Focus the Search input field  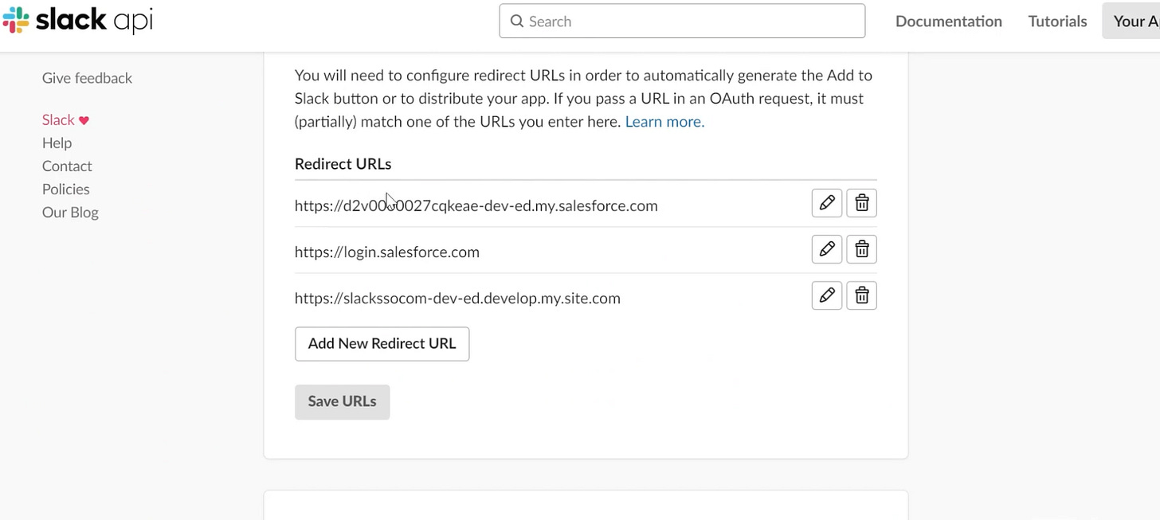coord(682,22)
